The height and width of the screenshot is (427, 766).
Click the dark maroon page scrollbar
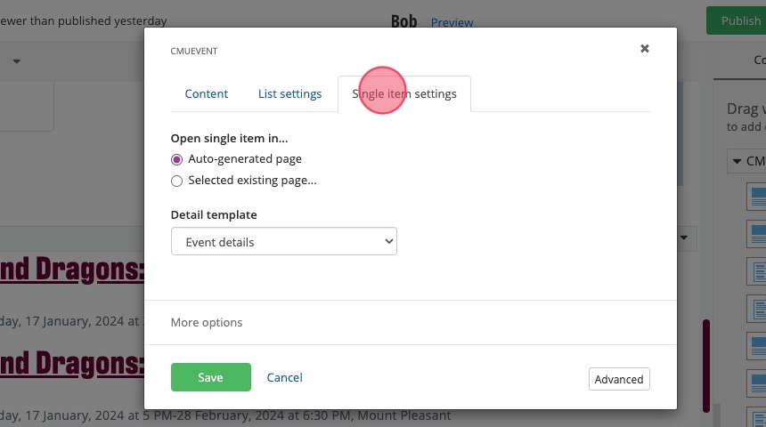tap(706, 365)
